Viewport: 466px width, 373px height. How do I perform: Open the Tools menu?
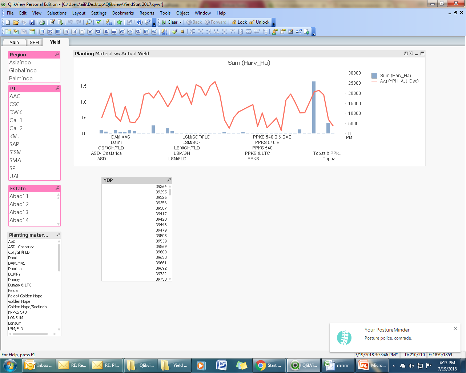pyautogui.click(x=165, y=13)
